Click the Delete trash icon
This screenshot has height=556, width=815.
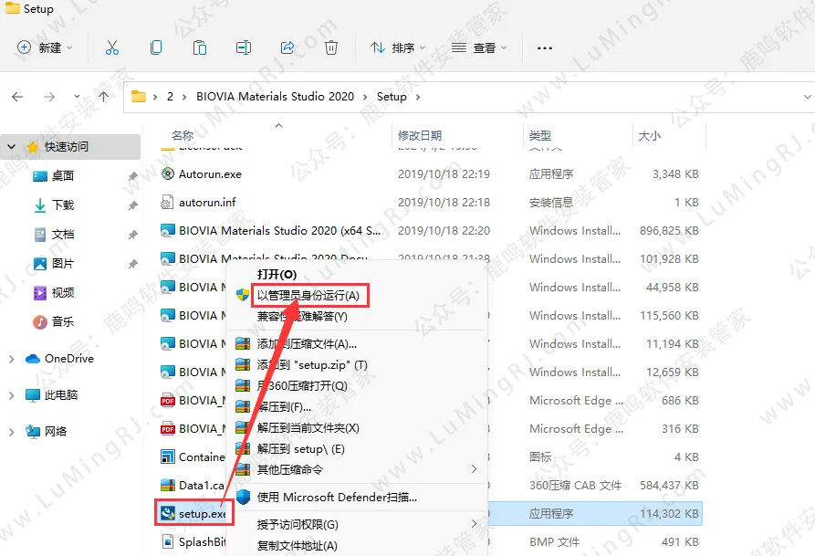[x=331, y=47]
